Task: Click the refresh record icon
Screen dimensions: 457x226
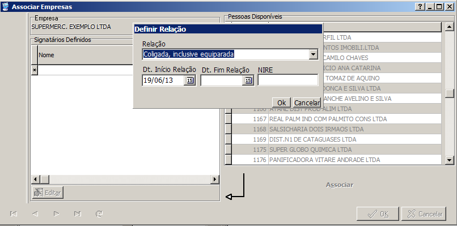Action: [x=99, y=214]
